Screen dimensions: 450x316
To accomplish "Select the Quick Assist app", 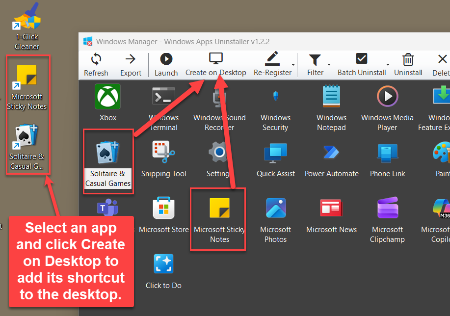I will pyautogui.click(x=275, y=159).
